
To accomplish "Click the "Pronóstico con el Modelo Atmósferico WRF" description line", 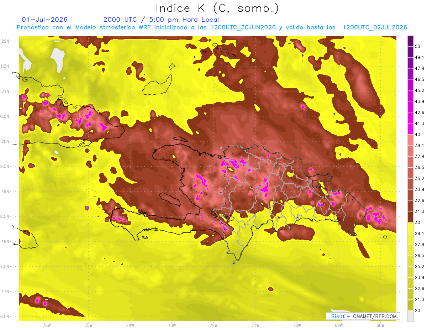I will 211,27.
